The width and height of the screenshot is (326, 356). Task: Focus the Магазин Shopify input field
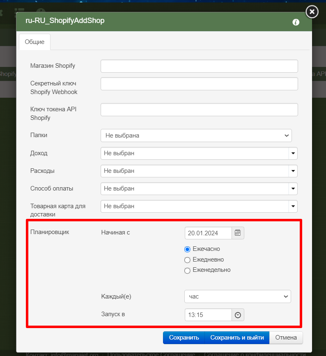[x=199, y=66]
